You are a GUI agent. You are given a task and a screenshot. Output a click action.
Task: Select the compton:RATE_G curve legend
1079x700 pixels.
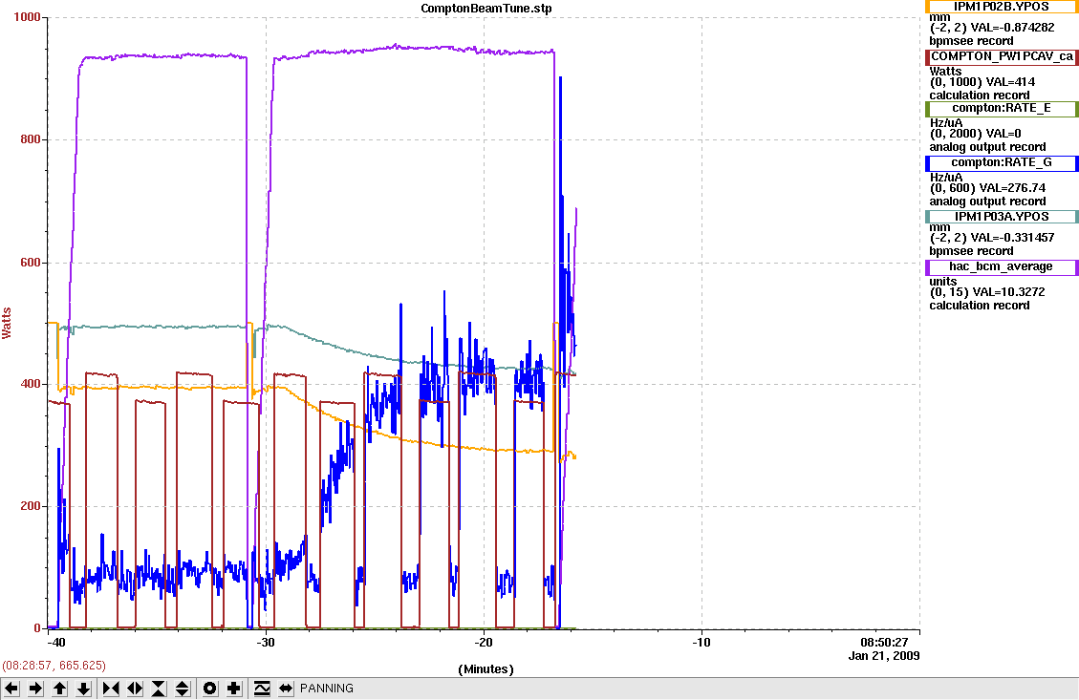(x=1002, y=163)
